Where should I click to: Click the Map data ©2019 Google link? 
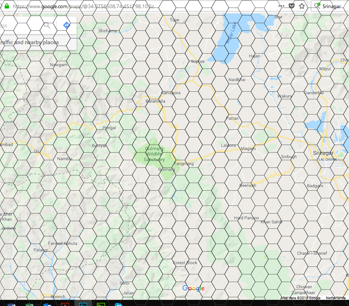[301, 298]
